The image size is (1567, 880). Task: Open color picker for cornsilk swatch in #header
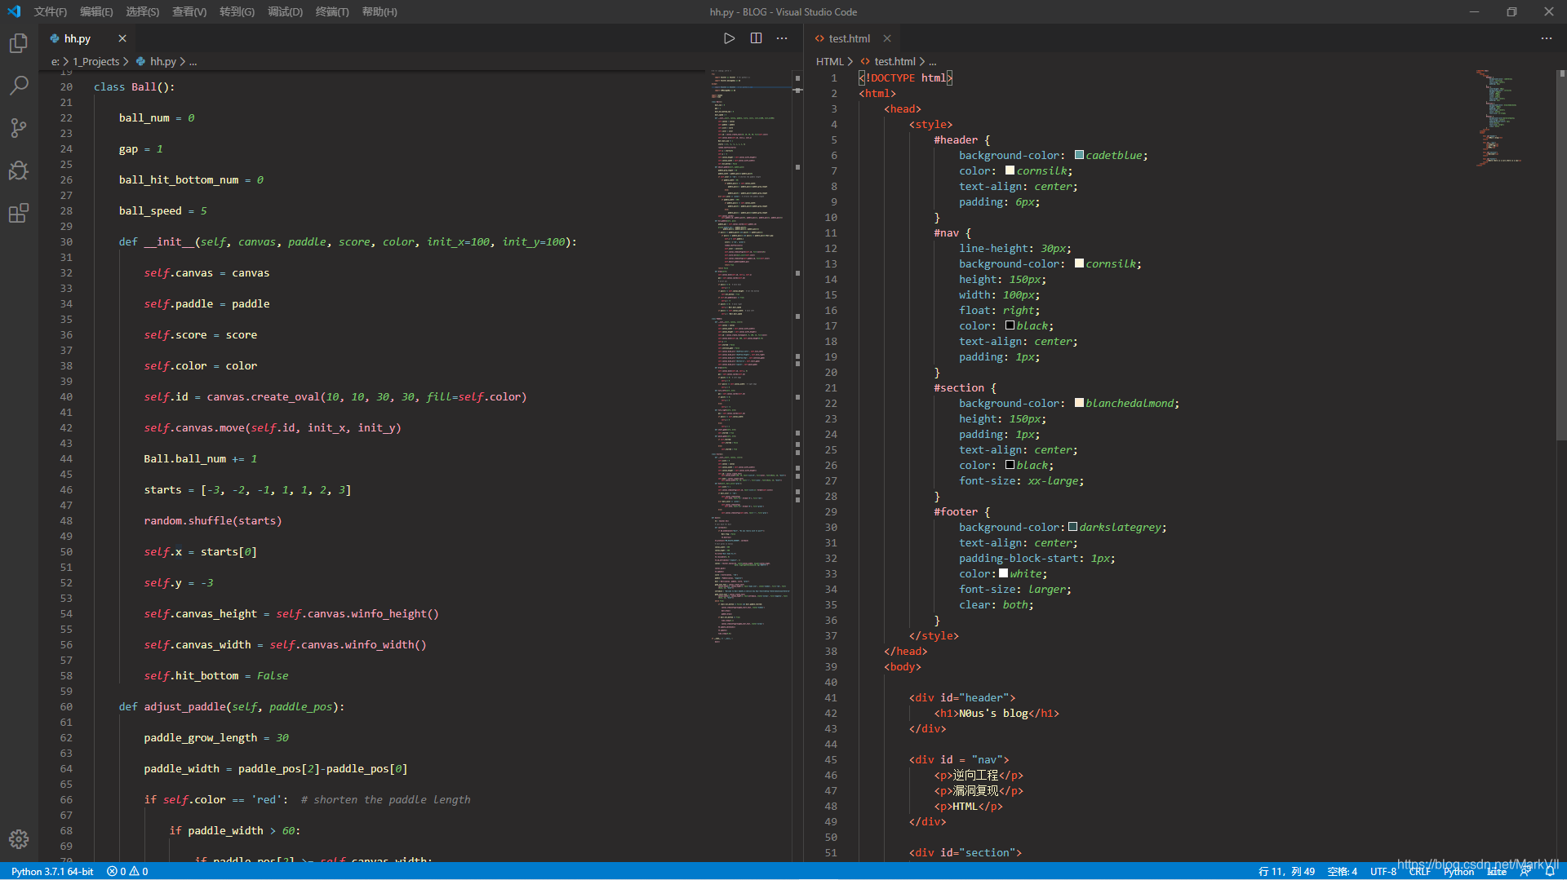1010,170
